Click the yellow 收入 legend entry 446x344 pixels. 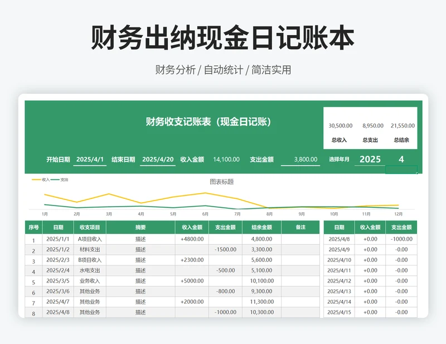(41, 180)
